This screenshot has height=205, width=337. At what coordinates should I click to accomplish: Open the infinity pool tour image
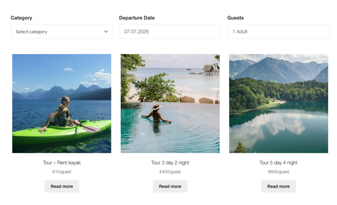tap(170, 103)
